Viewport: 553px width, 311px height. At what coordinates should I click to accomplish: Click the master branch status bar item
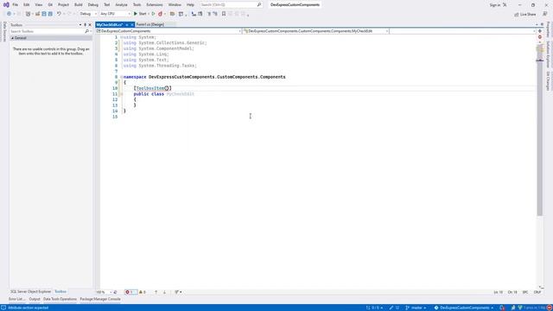point(416,308)
